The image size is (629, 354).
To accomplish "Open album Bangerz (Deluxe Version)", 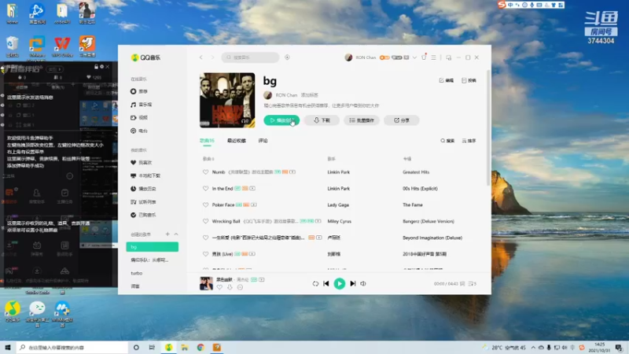I will 429,221.
